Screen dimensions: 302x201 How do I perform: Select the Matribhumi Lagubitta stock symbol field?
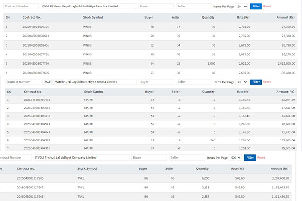(89, 82)
